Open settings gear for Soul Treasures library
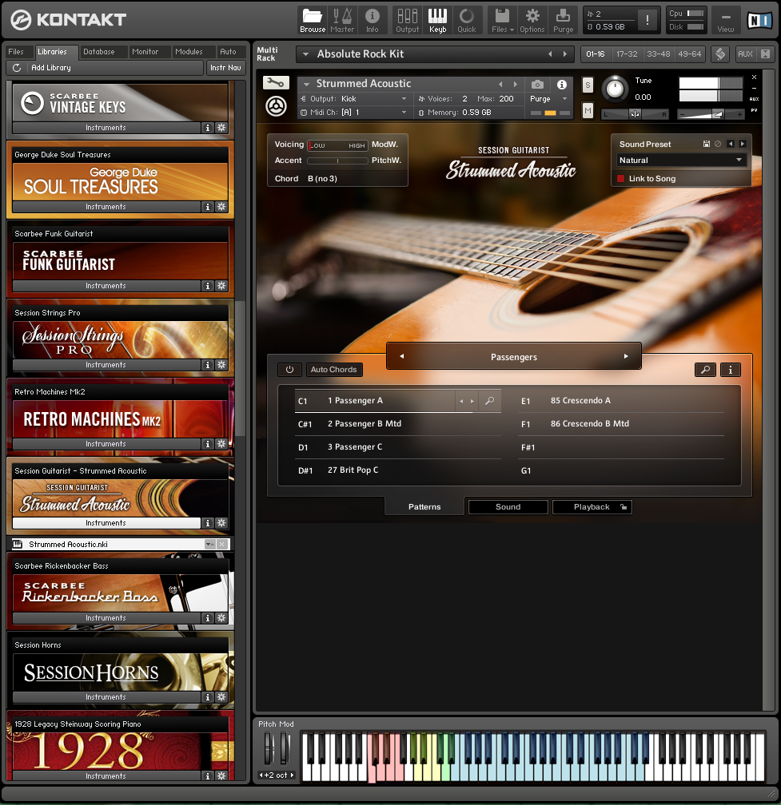Screen dimensions: 781x805 pyautogui.click(x=221, y=207)
